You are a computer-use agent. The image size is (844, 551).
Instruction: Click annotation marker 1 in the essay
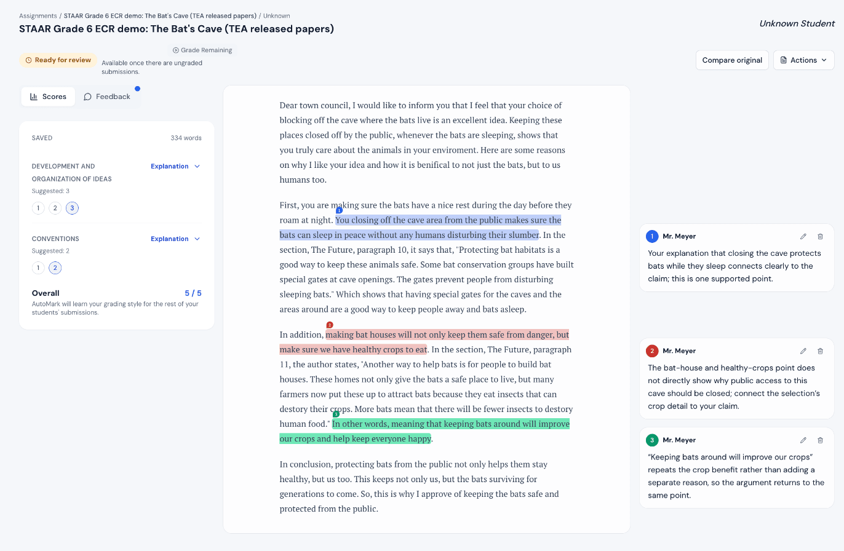point(339,210)
